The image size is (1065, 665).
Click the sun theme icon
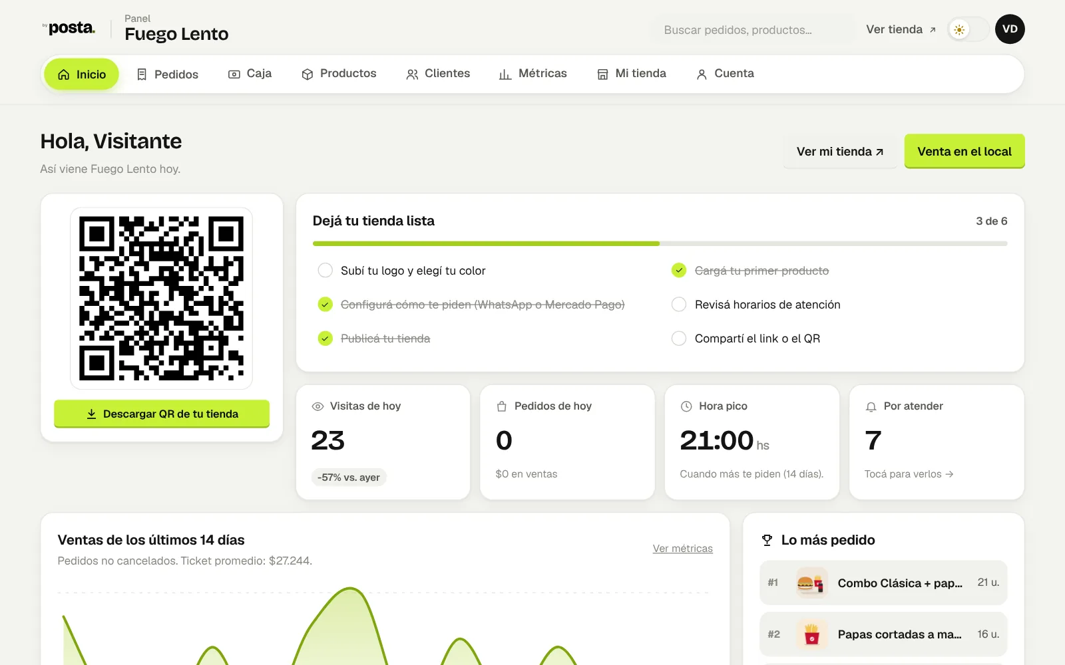(959, 30)
